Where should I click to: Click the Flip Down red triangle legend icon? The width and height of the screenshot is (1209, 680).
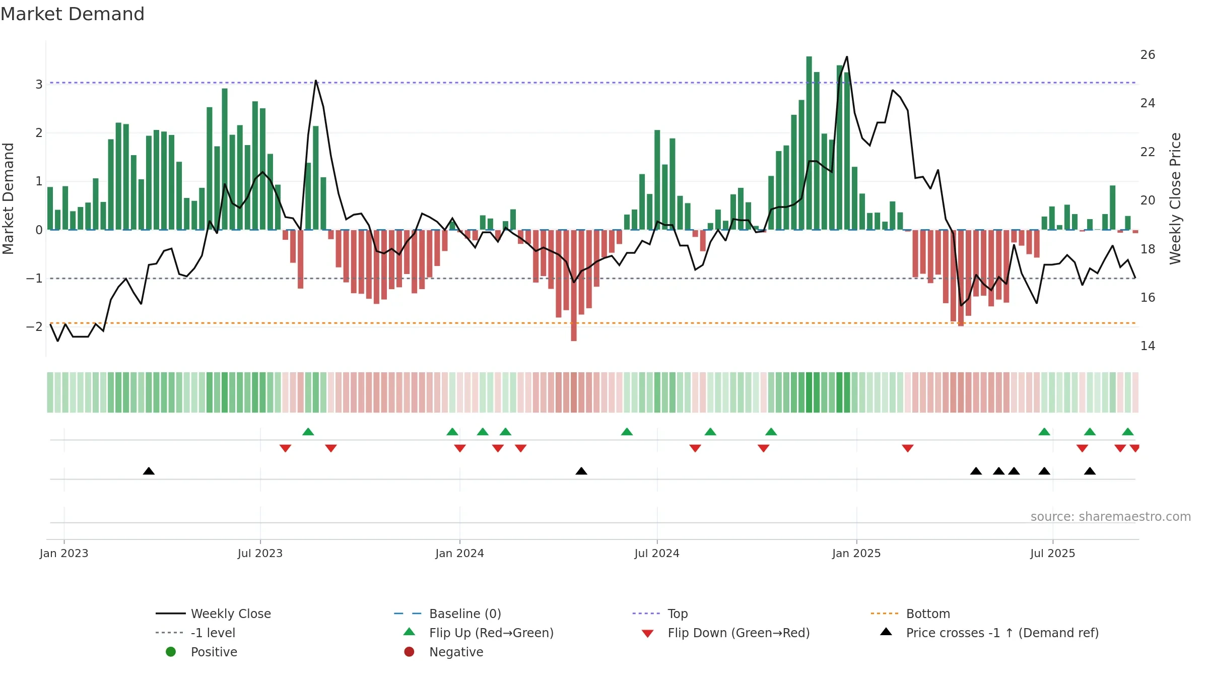(648, 634)
